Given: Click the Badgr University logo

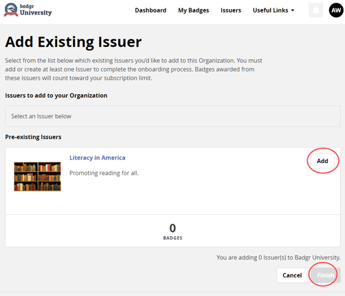Looking at the screenshot, I should (27, 10).
